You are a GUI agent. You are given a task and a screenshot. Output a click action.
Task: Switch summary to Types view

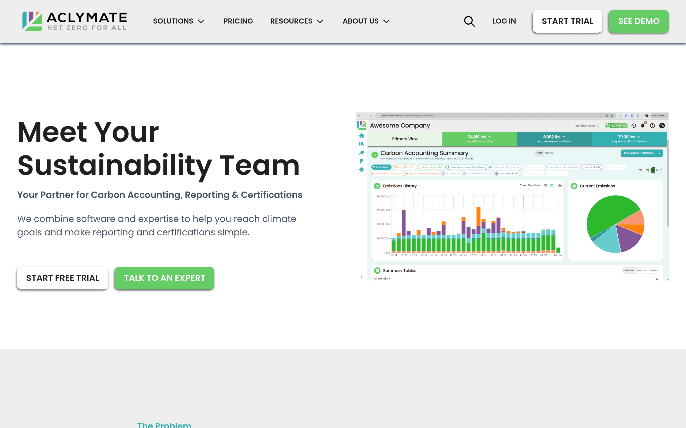tap(539, 153)
